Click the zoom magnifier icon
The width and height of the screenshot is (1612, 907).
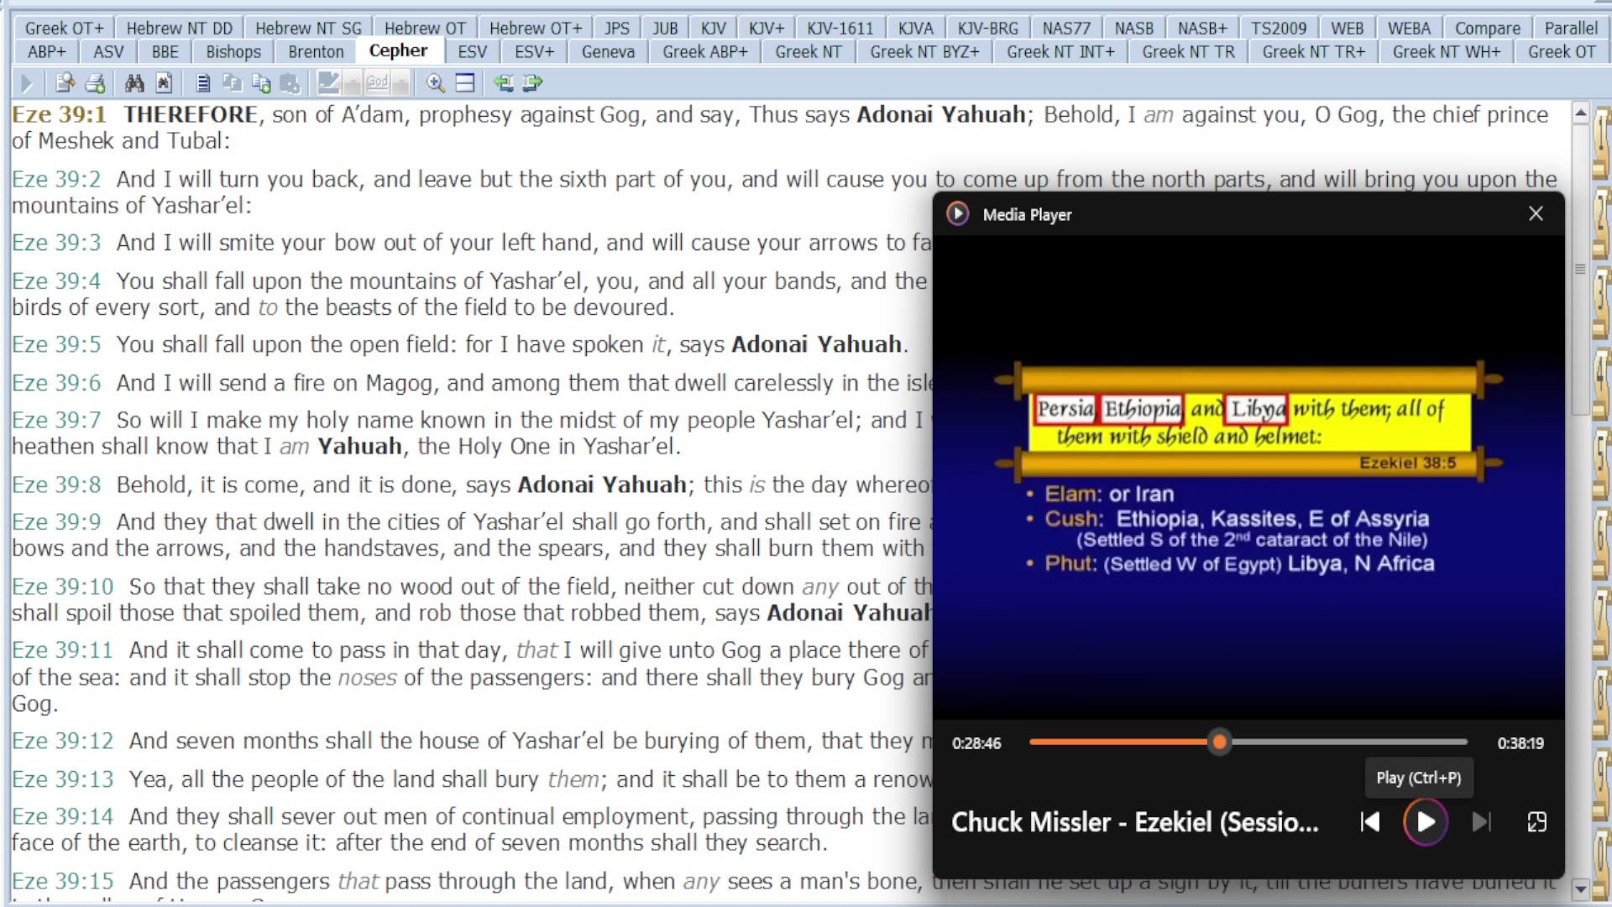436,82
